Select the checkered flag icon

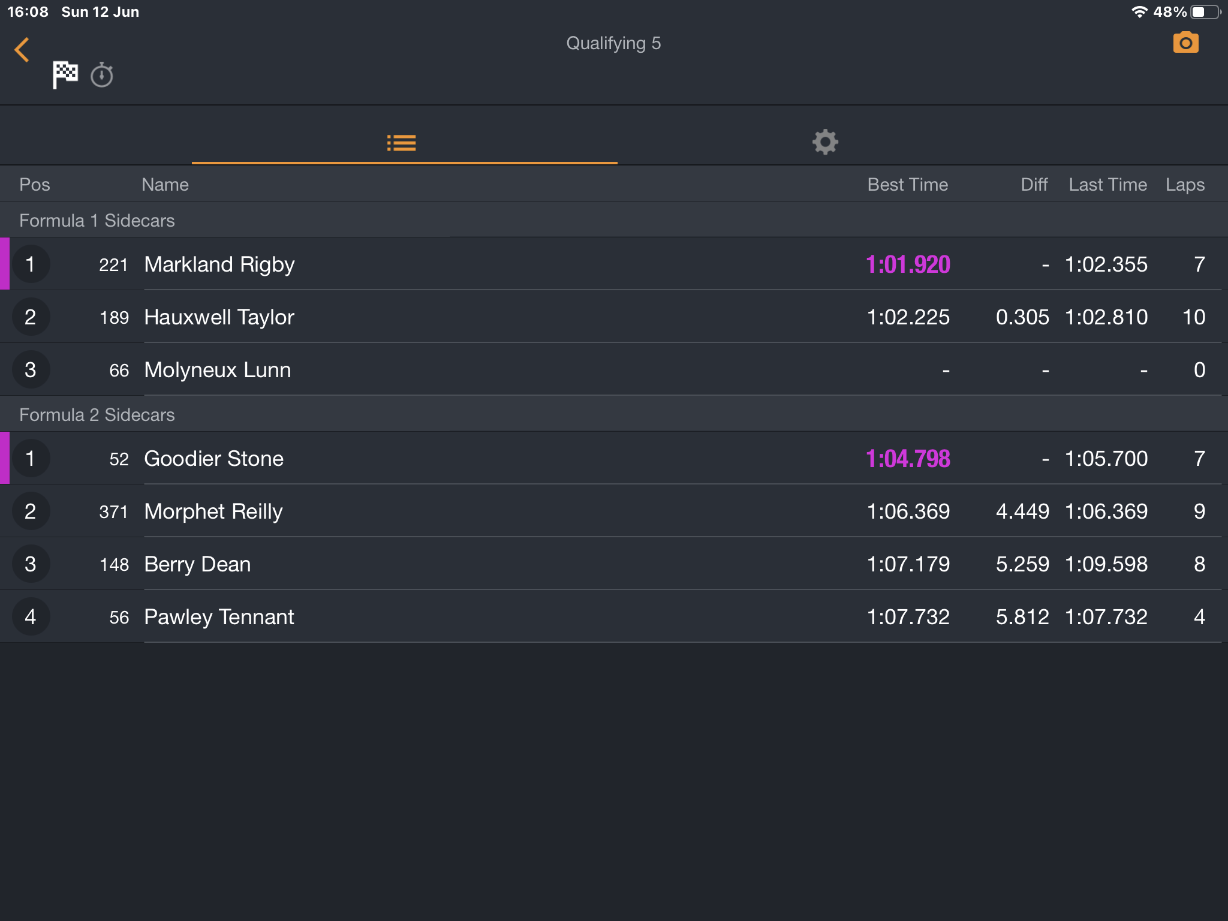pyautogui.click(x=65, y=75)
